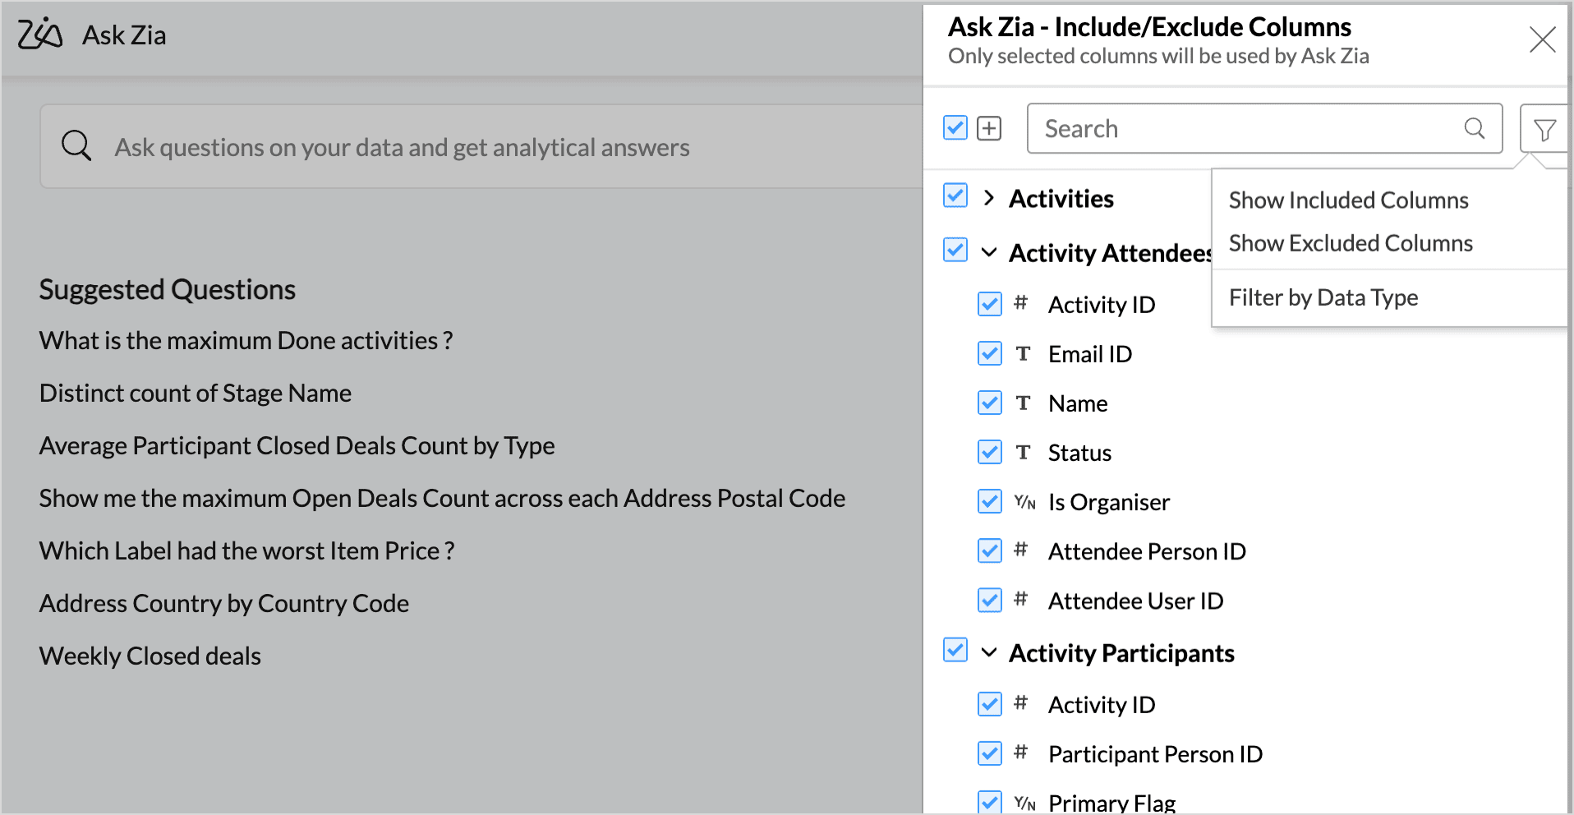Image resolution: width=1574 pixels, height=815 pixels.
Task: Uncheck the Primary Flag checkbox
Action: click(990, 802)
